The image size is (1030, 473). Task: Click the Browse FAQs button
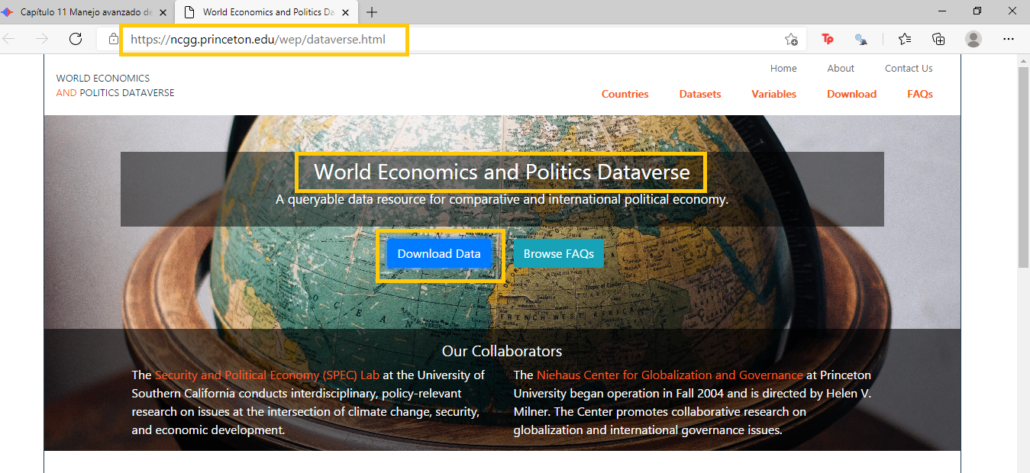(558, 254)
